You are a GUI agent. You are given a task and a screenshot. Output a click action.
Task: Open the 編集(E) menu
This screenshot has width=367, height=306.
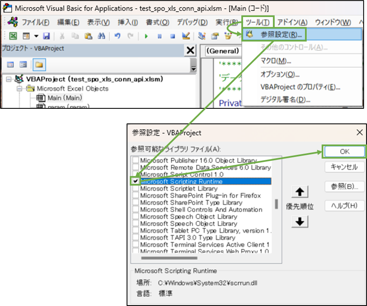coord(68,22)
